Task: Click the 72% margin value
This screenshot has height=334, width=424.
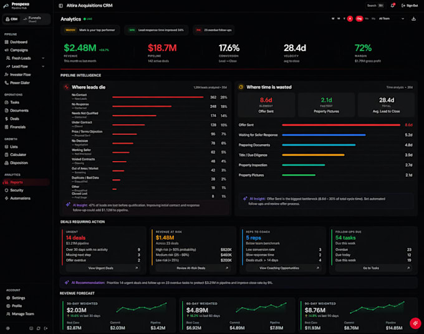Action: click(363, 48)
